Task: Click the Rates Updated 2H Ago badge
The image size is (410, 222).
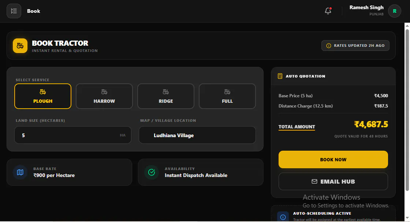Action: coord(355,45)
